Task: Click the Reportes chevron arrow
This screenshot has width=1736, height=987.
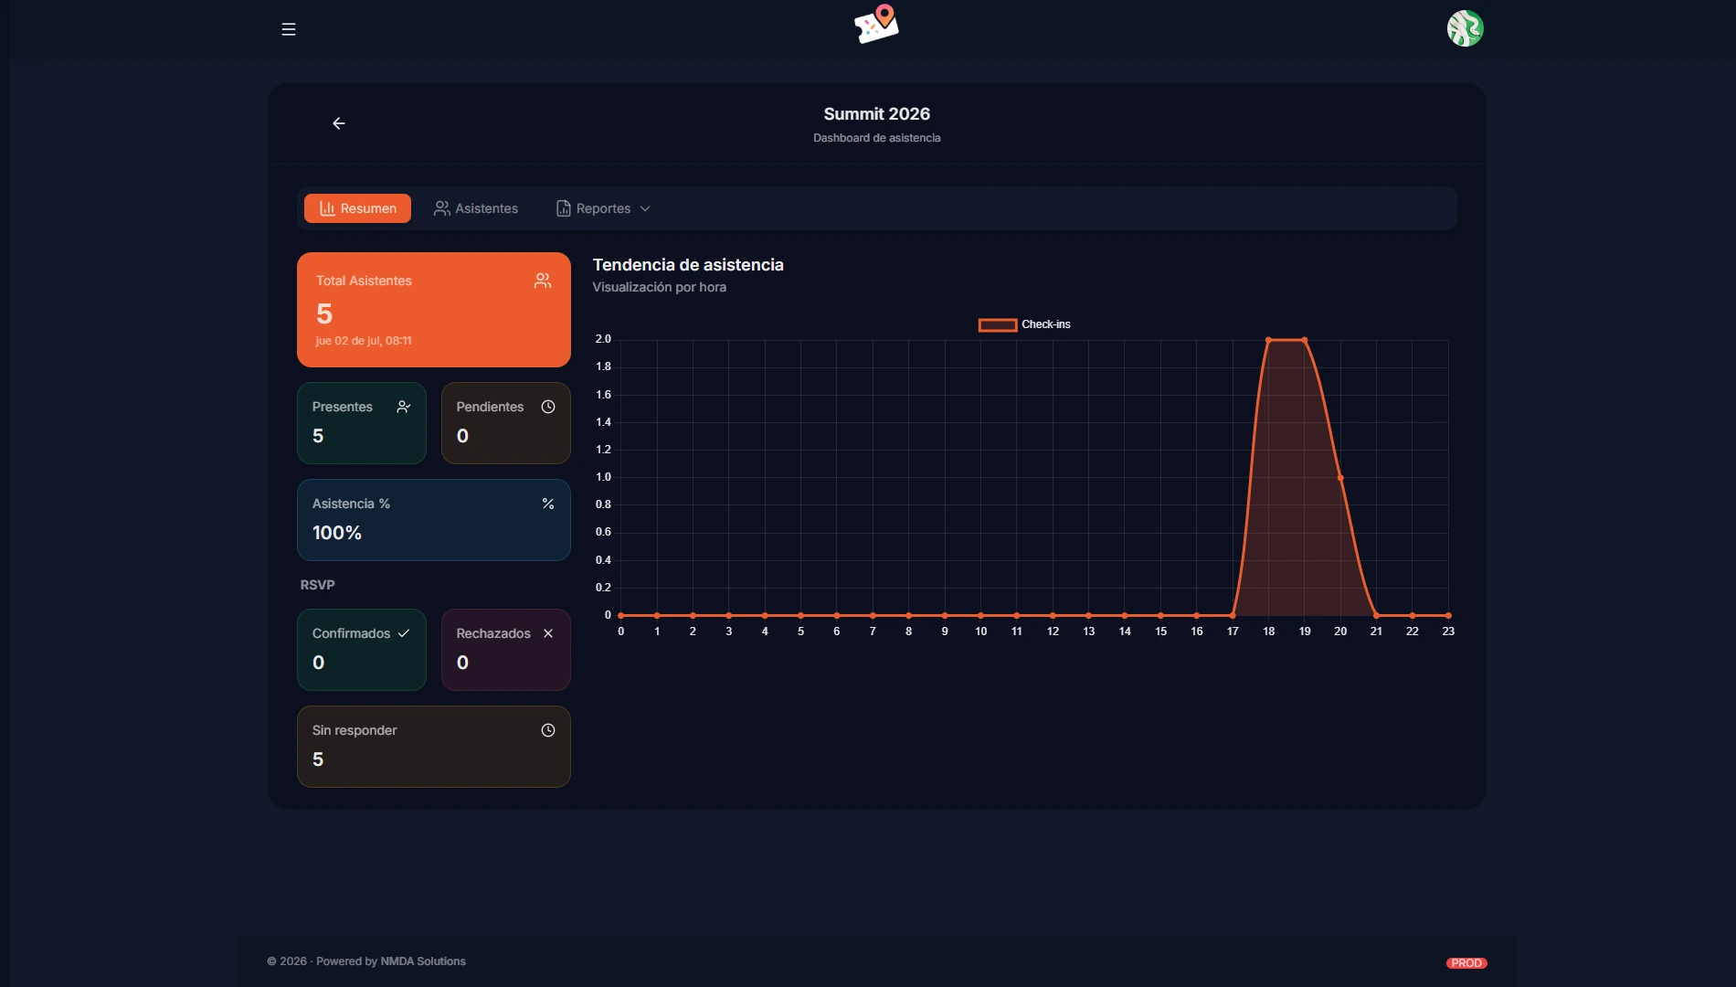Action: [645, 208]
